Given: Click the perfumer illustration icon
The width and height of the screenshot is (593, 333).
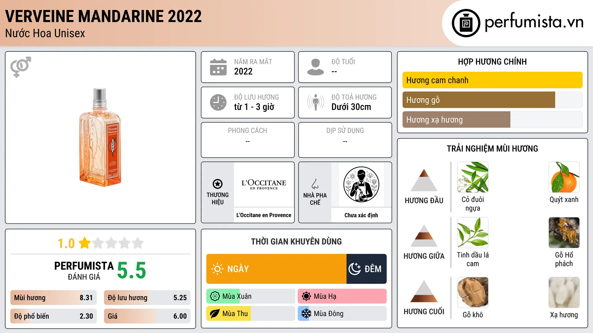Looking at the screenshot, I should (x=361, y=184).
